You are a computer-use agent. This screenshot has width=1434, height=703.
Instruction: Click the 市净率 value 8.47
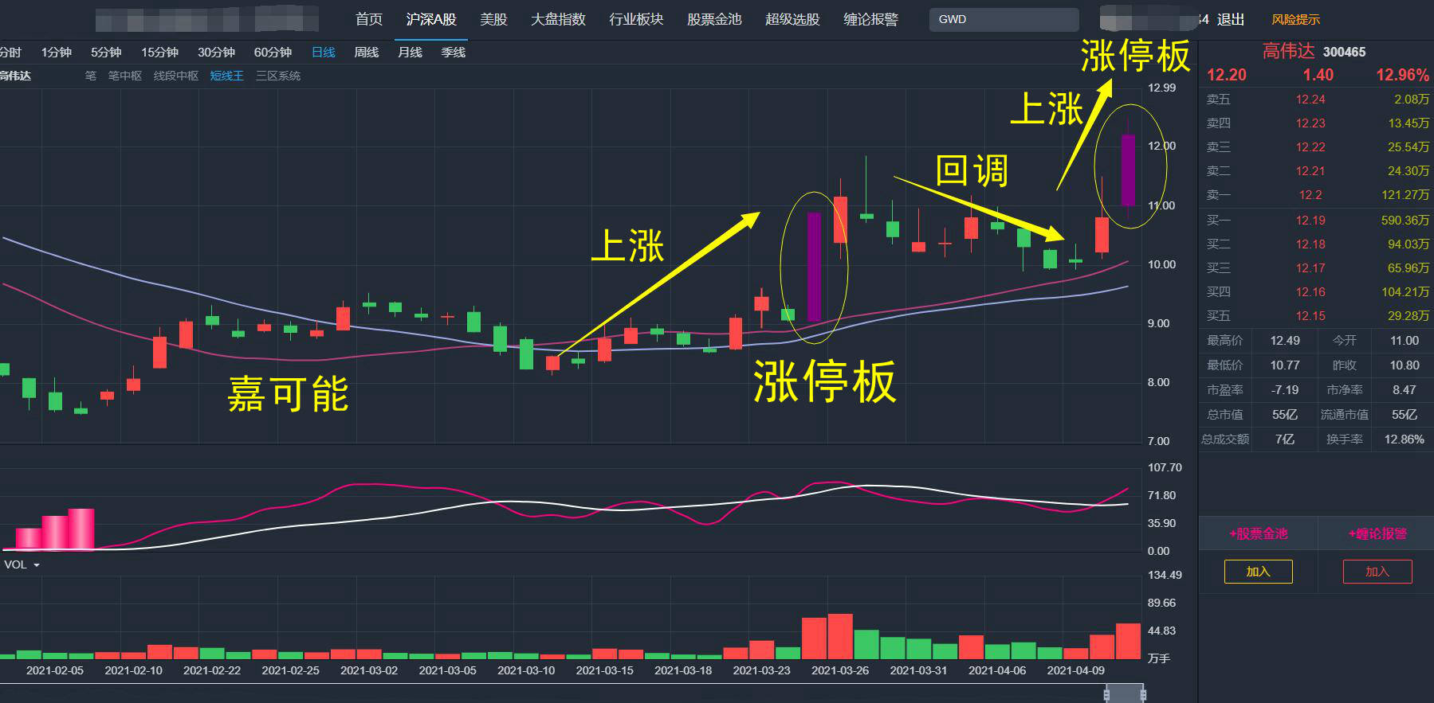click(1405, 390)
